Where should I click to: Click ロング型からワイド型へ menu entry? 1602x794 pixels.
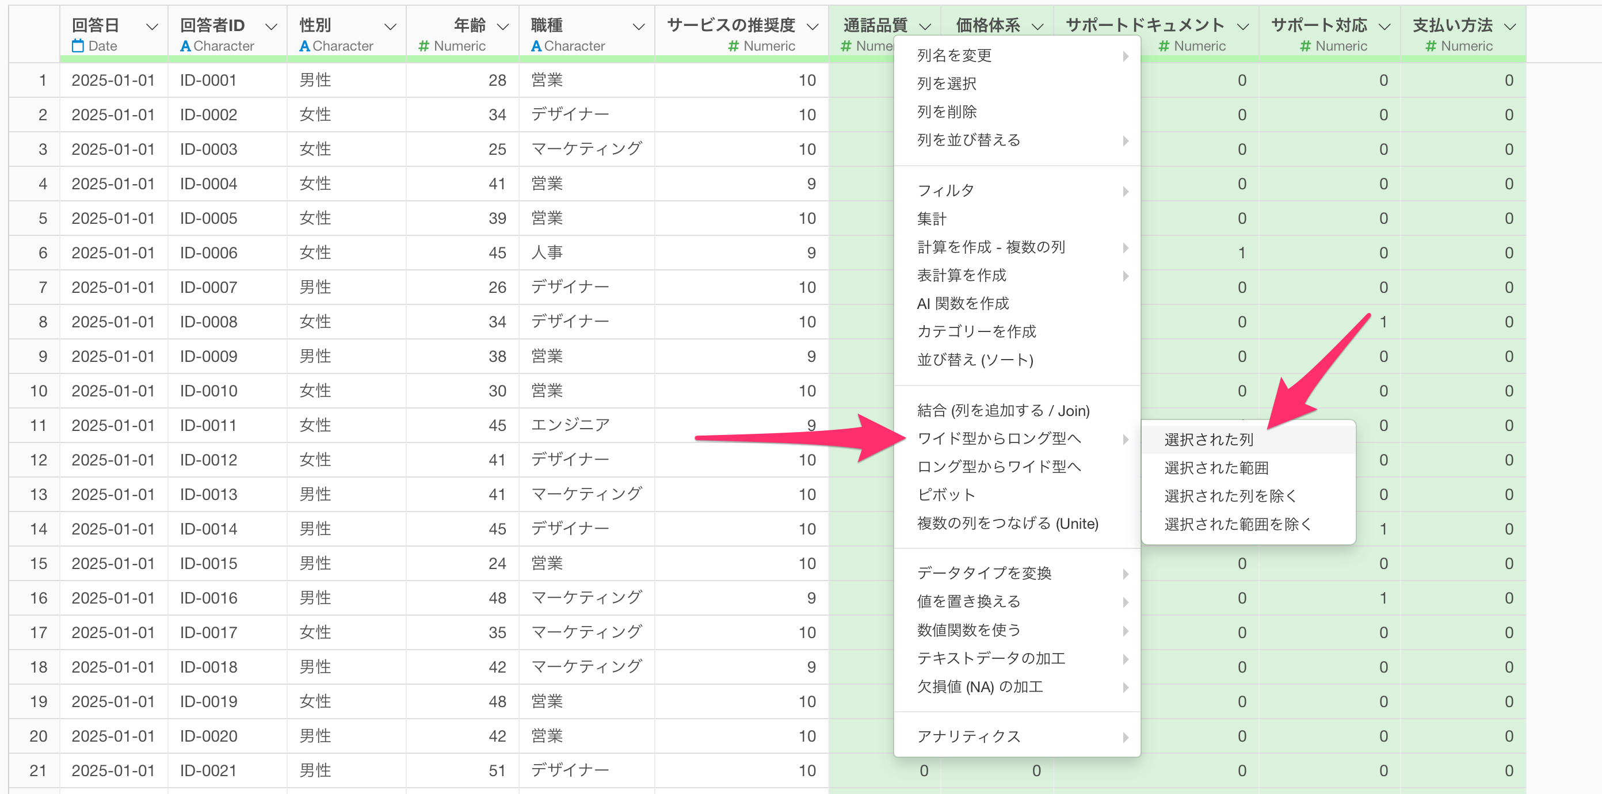pos(999,466)
